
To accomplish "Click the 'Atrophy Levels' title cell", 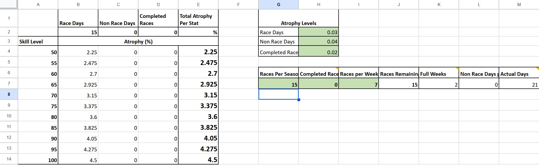I will 299,18.
